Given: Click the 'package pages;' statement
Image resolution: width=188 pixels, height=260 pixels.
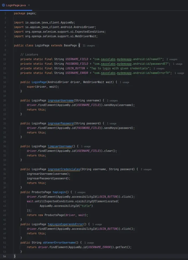Looking at the screenshot, I should [x=25, y=13].
